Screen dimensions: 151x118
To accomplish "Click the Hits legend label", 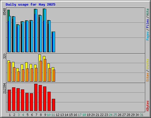I will click(147, 12).
